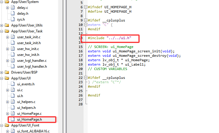Click the Drivers/User/BSP folder icon
The image size is (219, 133).
pos(7,72)
